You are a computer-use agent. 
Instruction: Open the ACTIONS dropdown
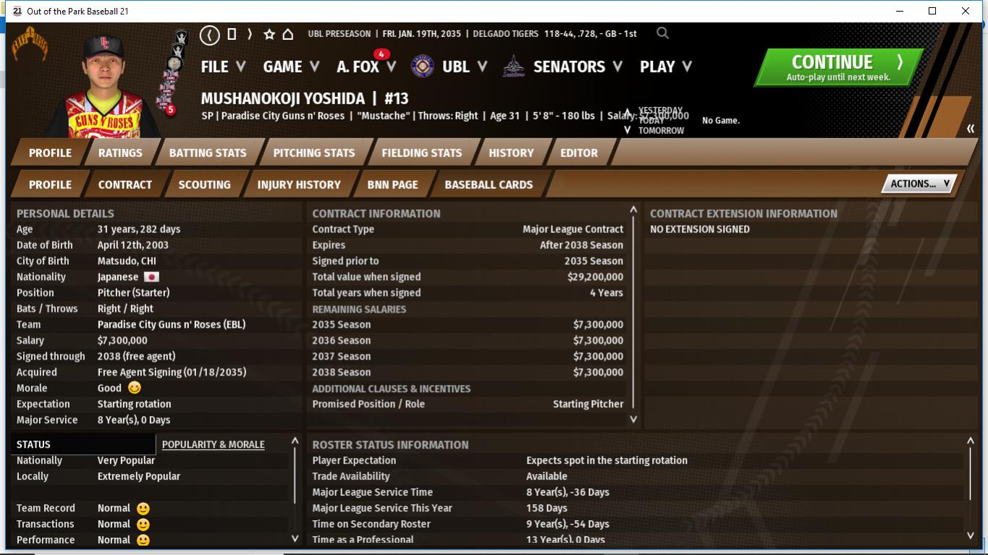point(919,184)
